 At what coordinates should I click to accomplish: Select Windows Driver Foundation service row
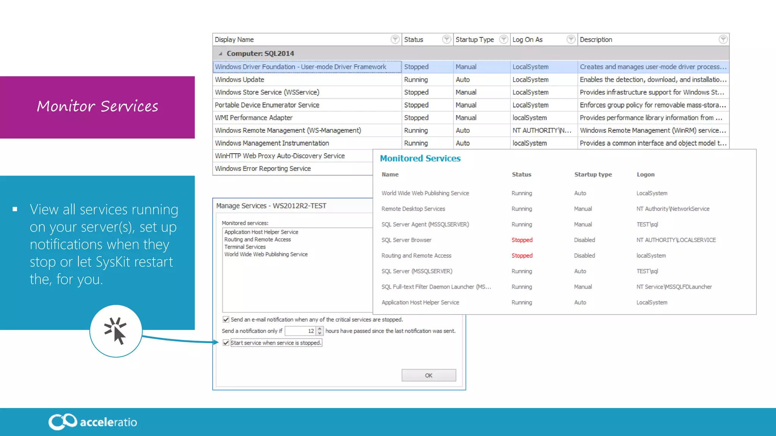(x=471, y=67)
